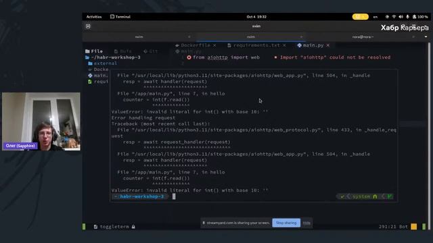The height and width of the screenshot is (243, 433).
Task: Select the File source in the file explorer
Action: coord(94,51)
